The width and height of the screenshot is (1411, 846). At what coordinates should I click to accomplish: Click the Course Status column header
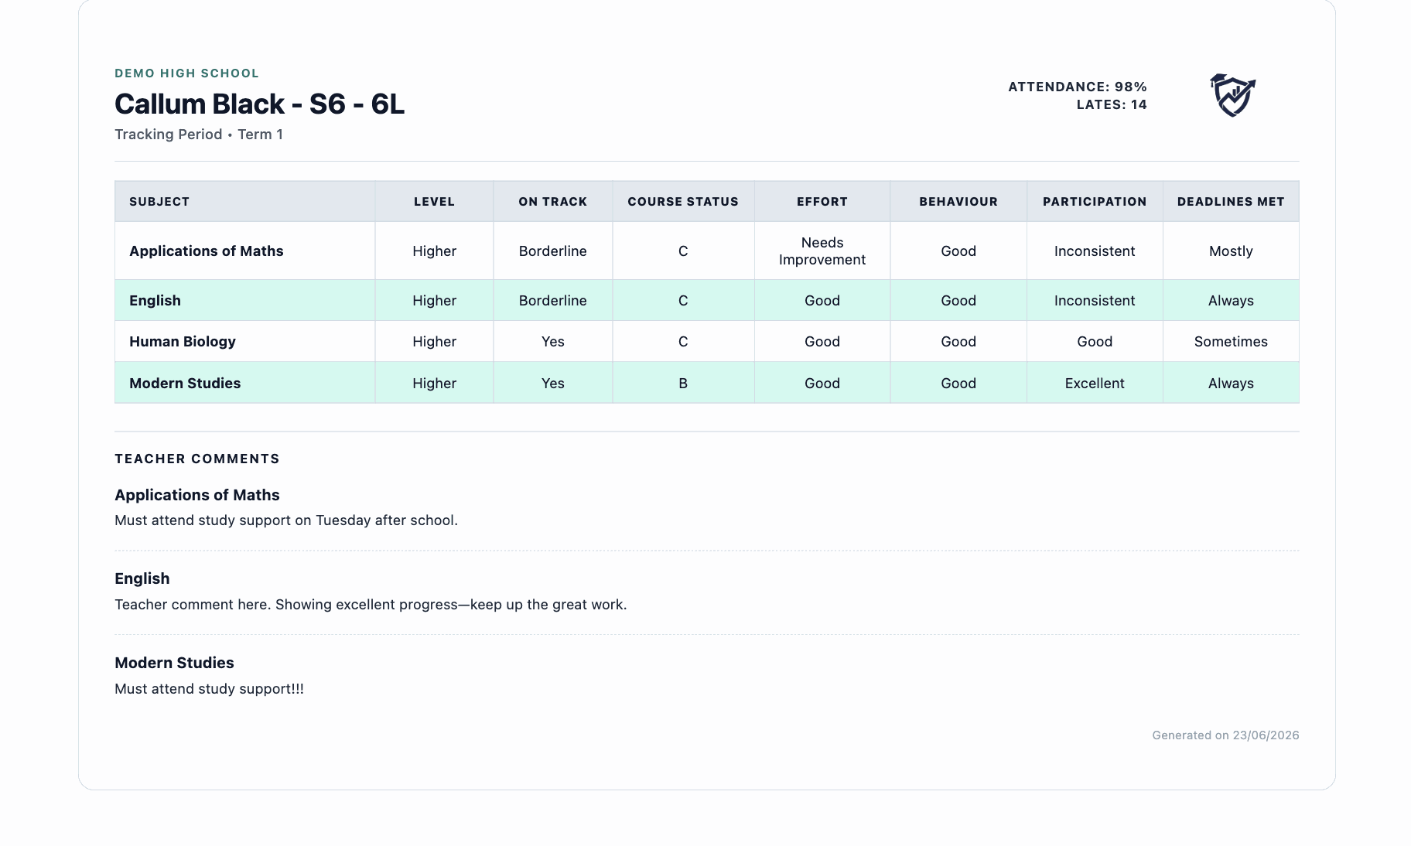pos(683,202)
